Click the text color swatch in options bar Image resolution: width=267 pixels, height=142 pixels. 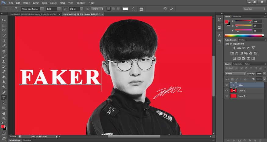[125, 9]
